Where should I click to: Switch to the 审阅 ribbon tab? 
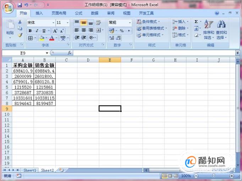click(111, 13)
